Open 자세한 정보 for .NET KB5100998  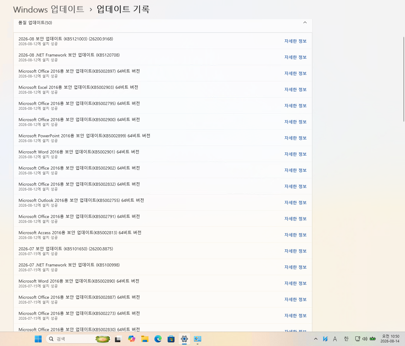point(295,267)
